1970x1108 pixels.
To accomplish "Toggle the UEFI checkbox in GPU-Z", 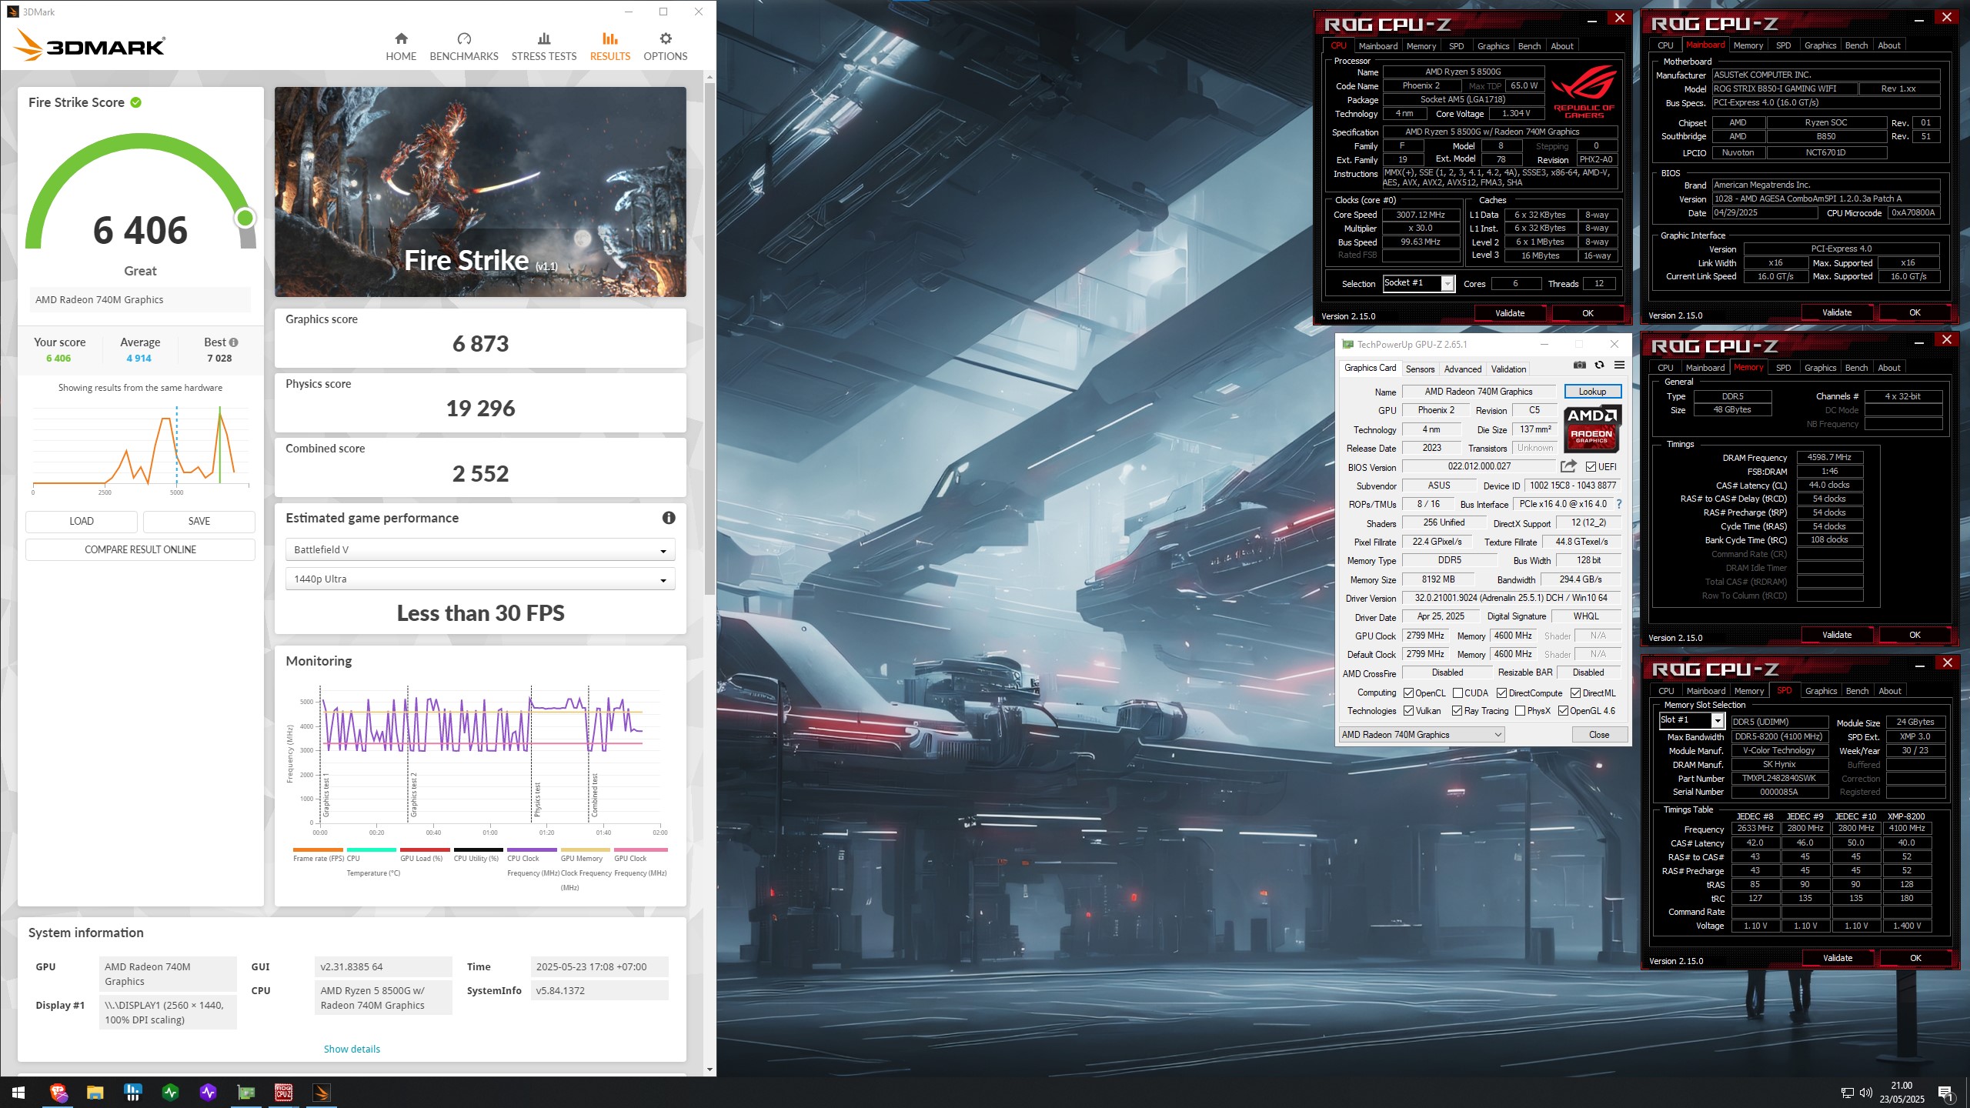I will pos(1591,466).
